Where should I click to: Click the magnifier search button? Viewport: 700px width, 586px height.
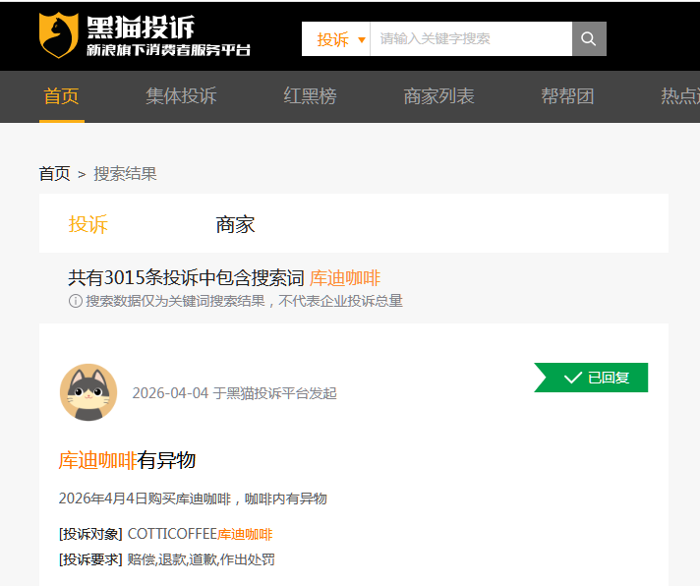pos(589,38)
